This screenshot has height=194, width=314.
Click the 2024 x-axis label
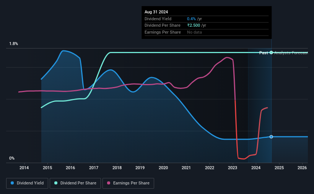[256, 168]
